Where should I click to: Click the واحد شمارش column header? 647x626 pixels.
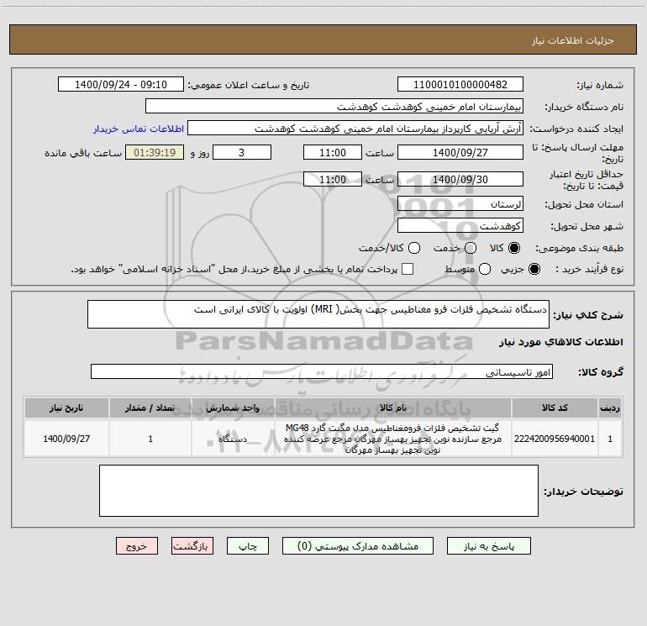click(233, 408)
